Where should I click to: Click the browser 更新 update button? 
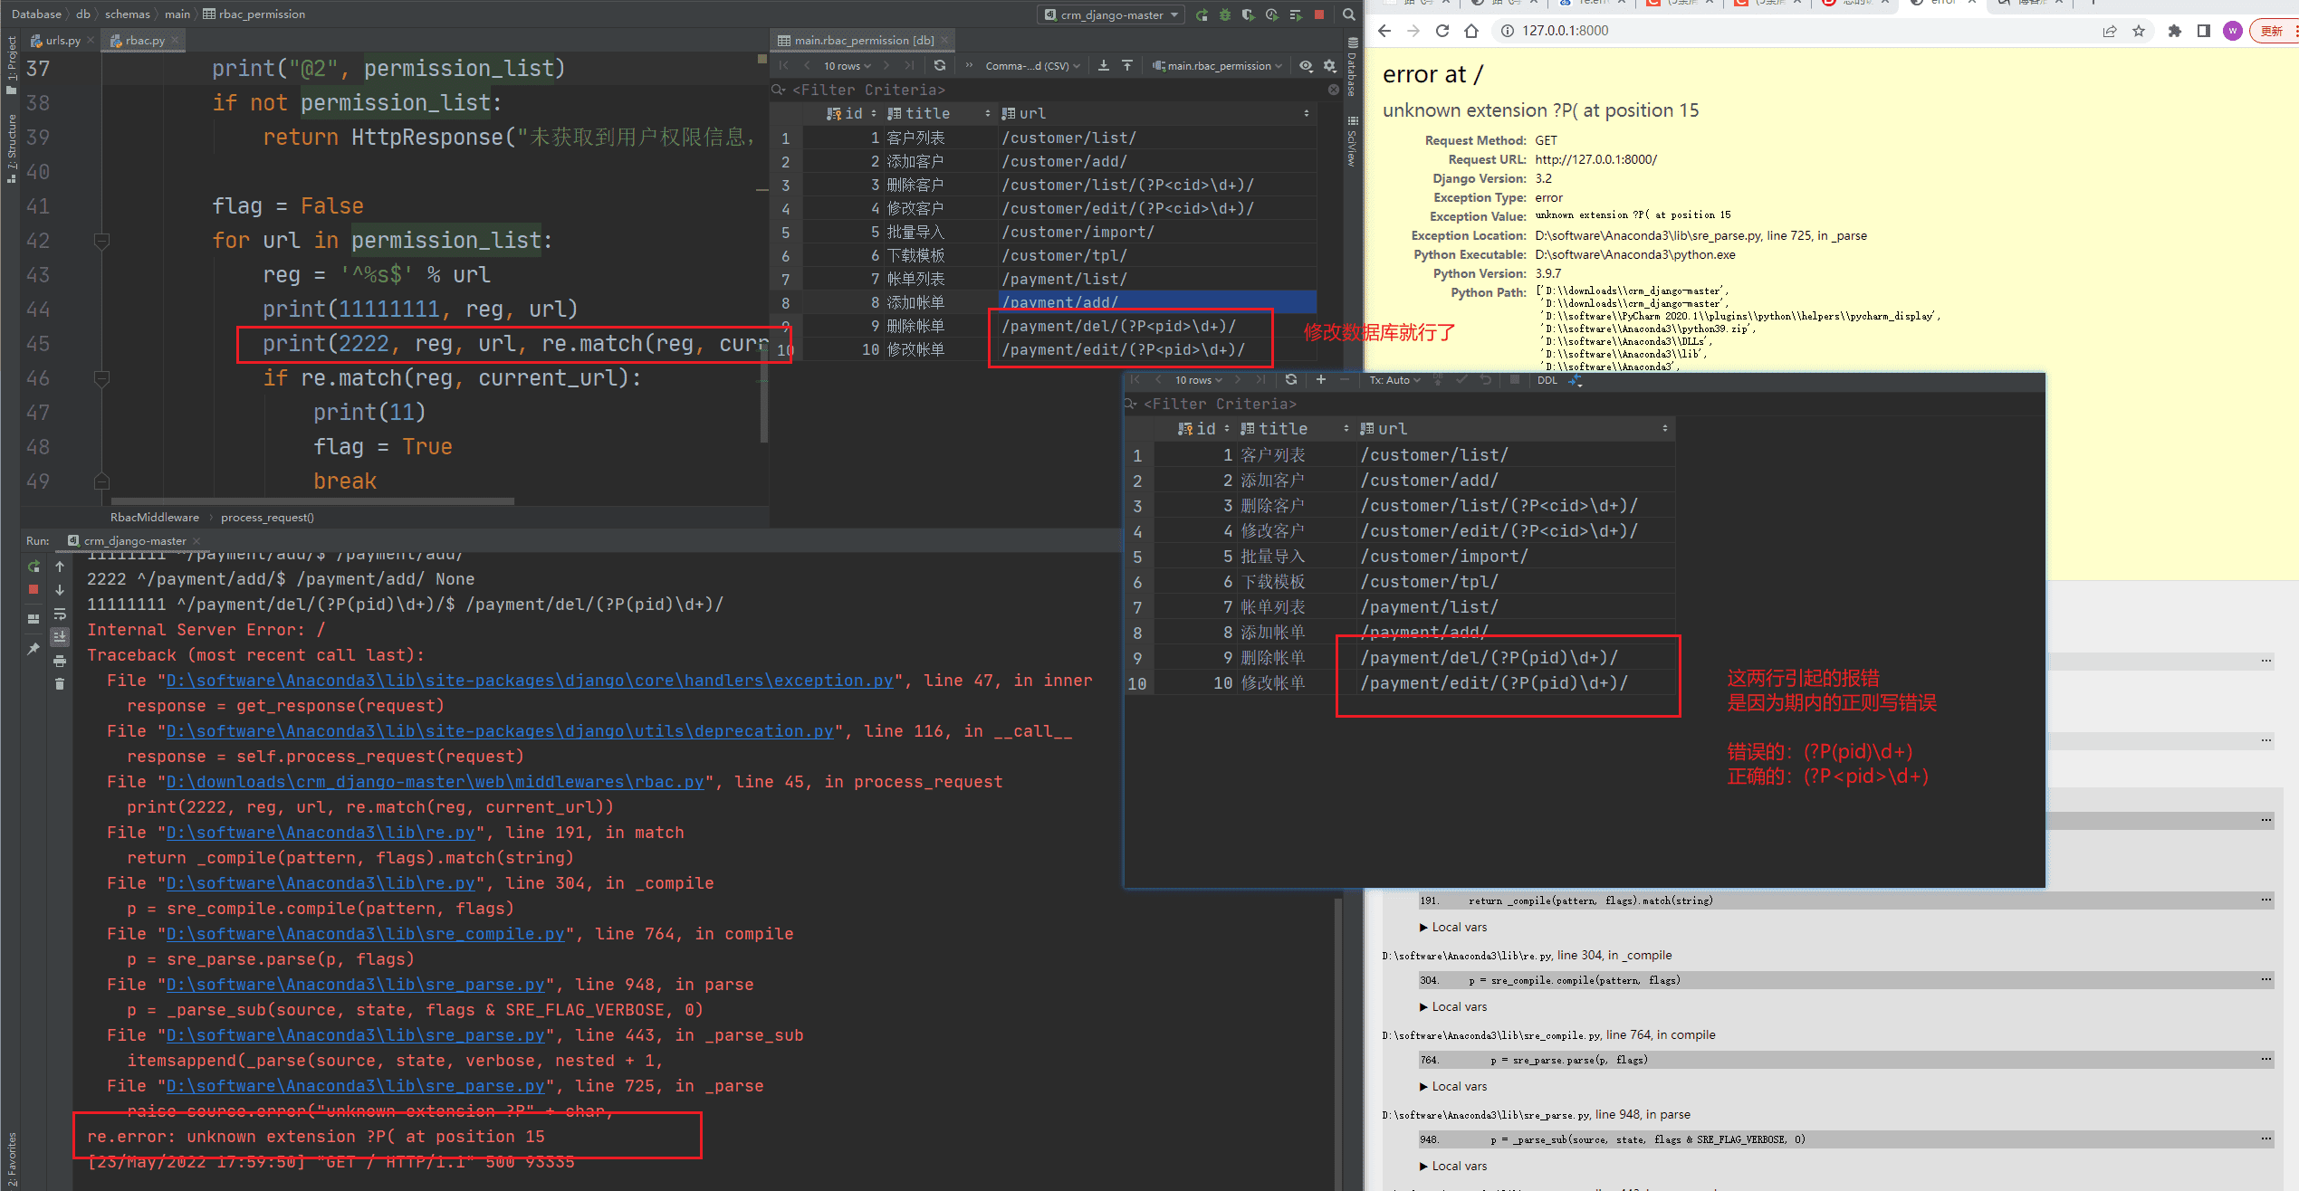point(2273,31)
